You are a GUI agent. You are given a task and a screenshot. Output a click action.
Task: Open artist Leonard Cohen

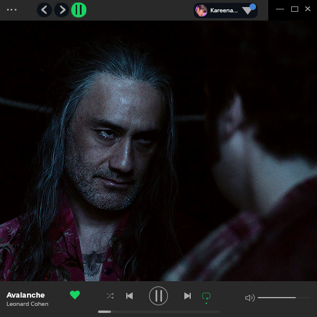tap(28, 304)
